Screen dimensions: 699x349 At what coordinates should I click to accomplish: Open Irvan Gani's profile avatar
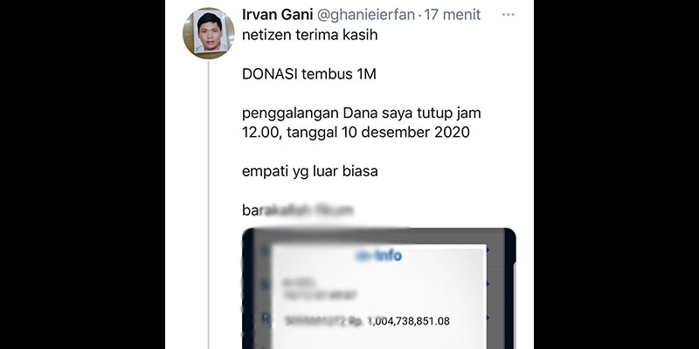point(209,33)
